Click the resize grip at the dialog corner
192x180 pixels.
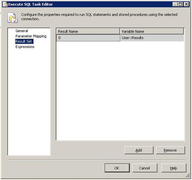pos(188,176)
